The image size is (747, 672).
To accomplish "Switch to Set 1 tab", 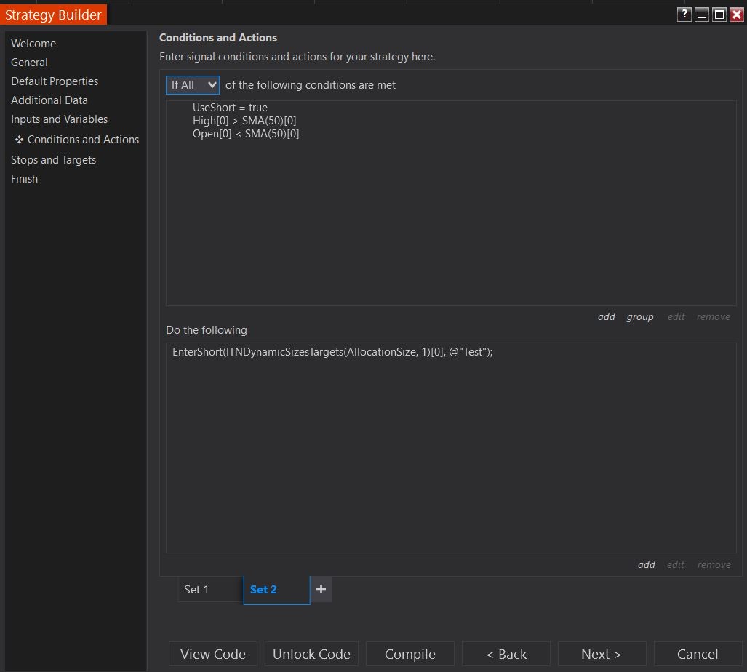I will point(196,589).
